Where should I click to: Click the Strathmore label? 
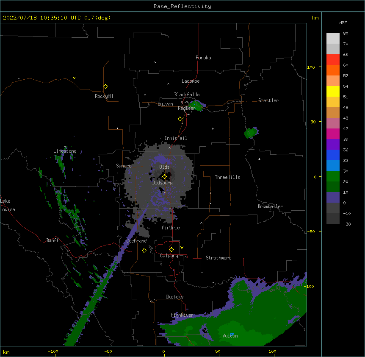(218, 258)
